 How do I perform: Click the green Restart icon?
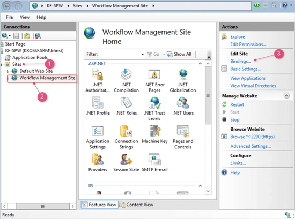[x=224, y=104]
